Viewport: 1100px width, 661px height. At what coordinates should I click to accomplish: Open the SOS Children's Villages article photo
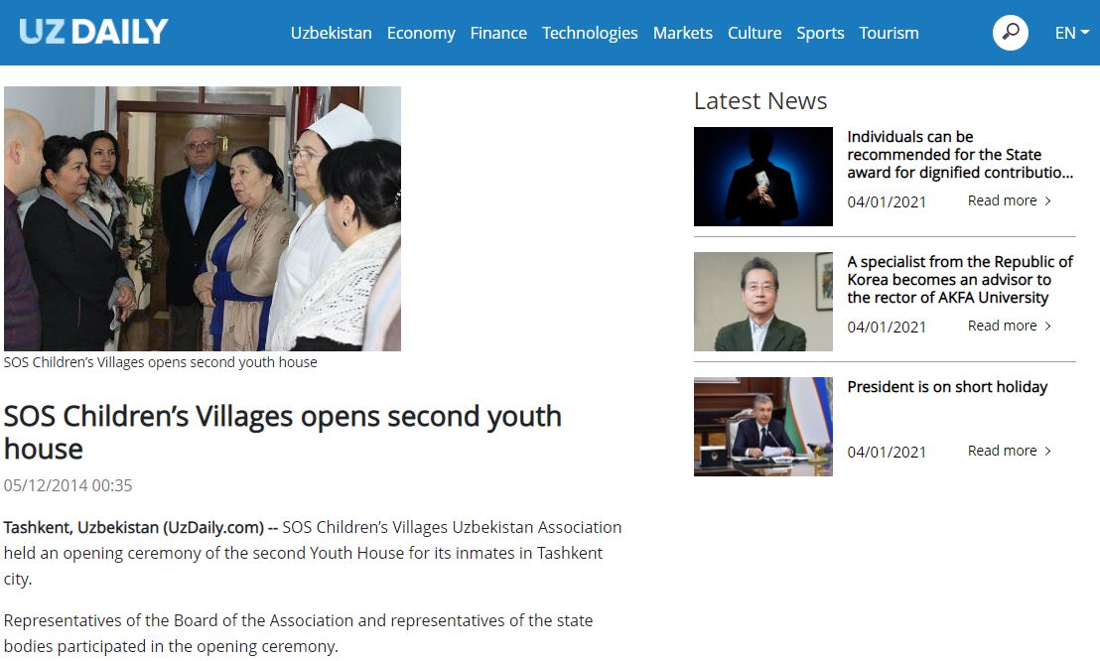pyautogui.click(x=203, y=218)
